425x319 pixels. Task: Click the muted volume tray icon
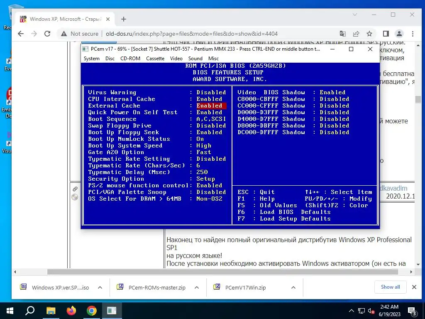pyautogui.click(x=371, y=311)
